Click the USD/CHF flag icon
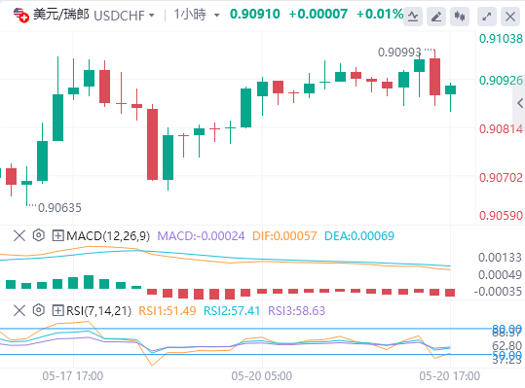This screenshot has width=525, height=388. pyautogui.click(x=21, y=15)
